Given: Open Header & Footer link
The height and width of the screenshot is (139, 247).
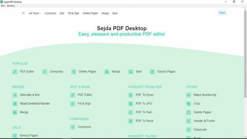Looking at the screenshot, I should click(x=204, y=121).
